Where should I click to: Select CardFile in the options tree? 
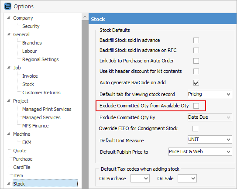22,167
